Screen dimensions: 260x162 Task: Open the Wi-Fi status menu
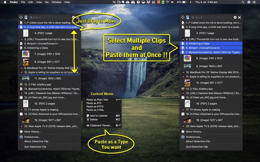pyautogui.click(x=168, y=2)
